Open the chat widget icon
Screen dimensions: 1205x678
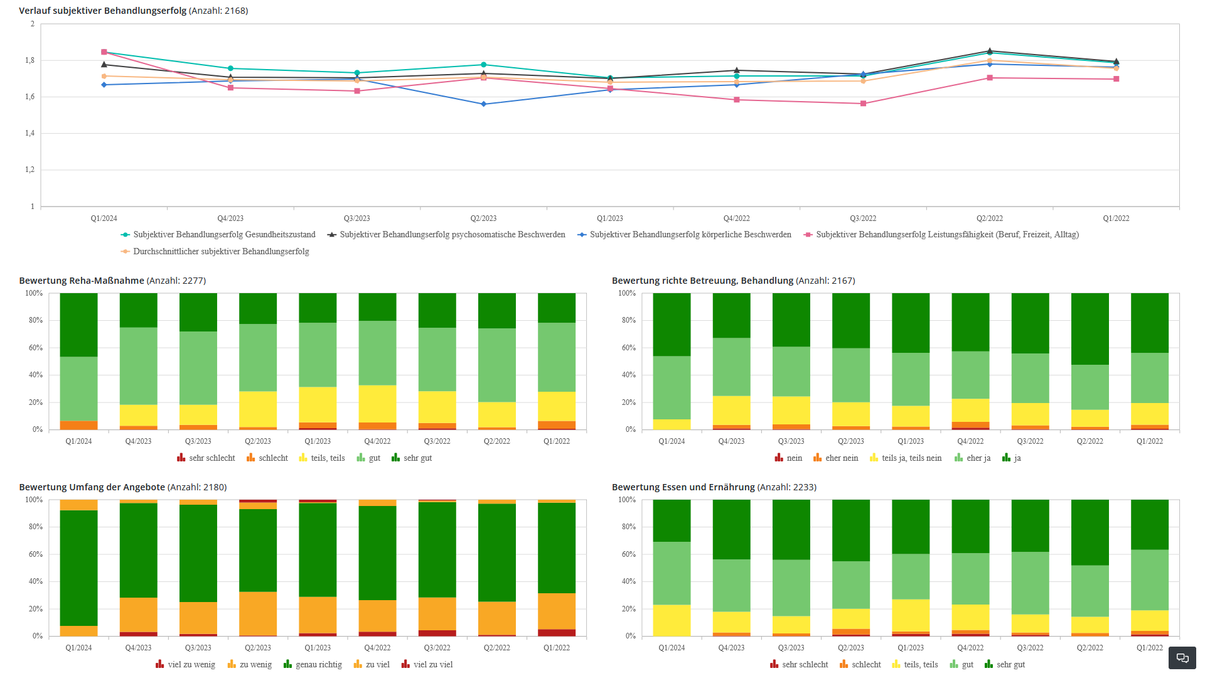[x=1182, y=658]
